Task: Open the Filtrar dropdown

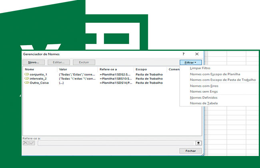Action: pos(190,62)
